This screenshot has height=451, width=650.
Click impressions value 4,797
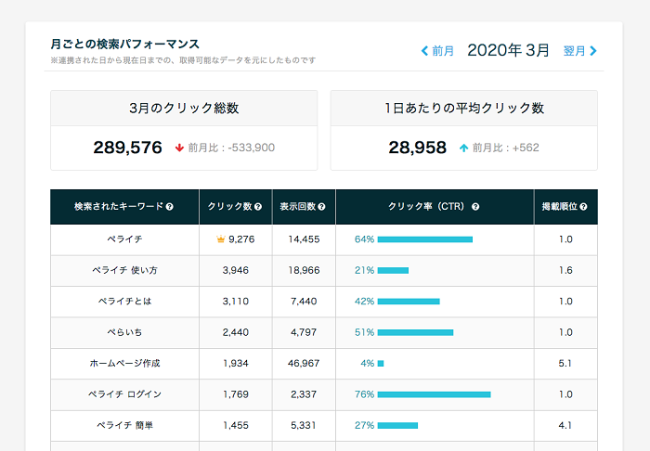[304, 332]
